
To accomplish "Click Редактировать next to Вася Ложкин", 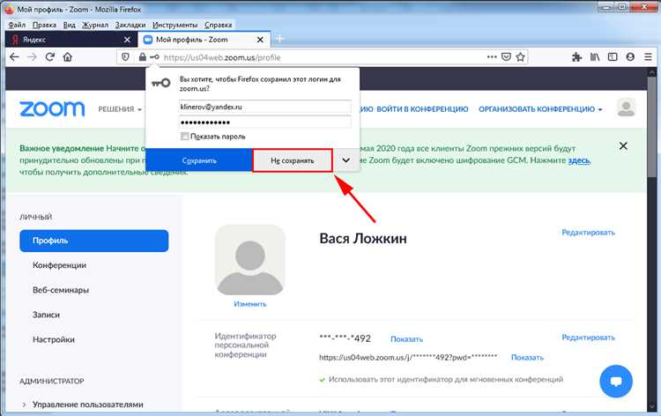I will (x=588, y=232).
